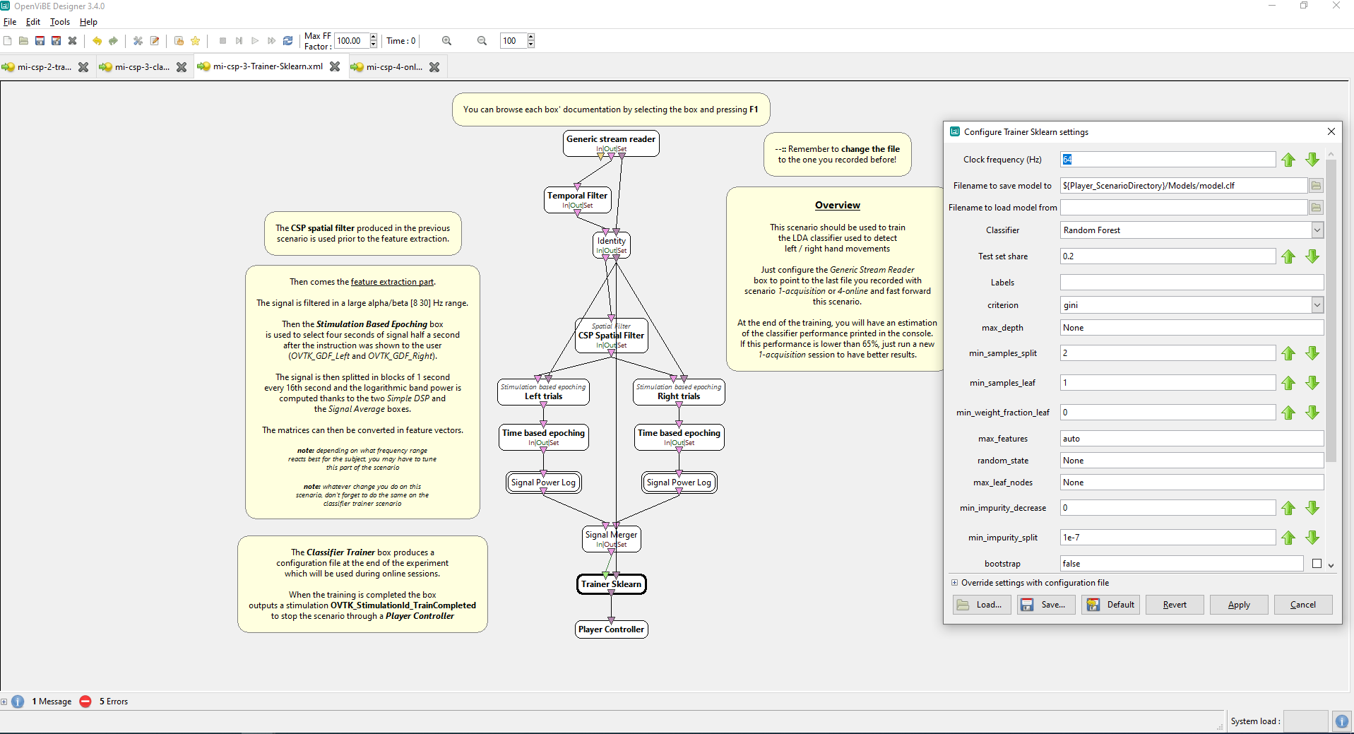The height and width of the screenshot is (734, 1354).
Task: Open a scenario with the toolbar folder icon
Action: click(23, 41)
